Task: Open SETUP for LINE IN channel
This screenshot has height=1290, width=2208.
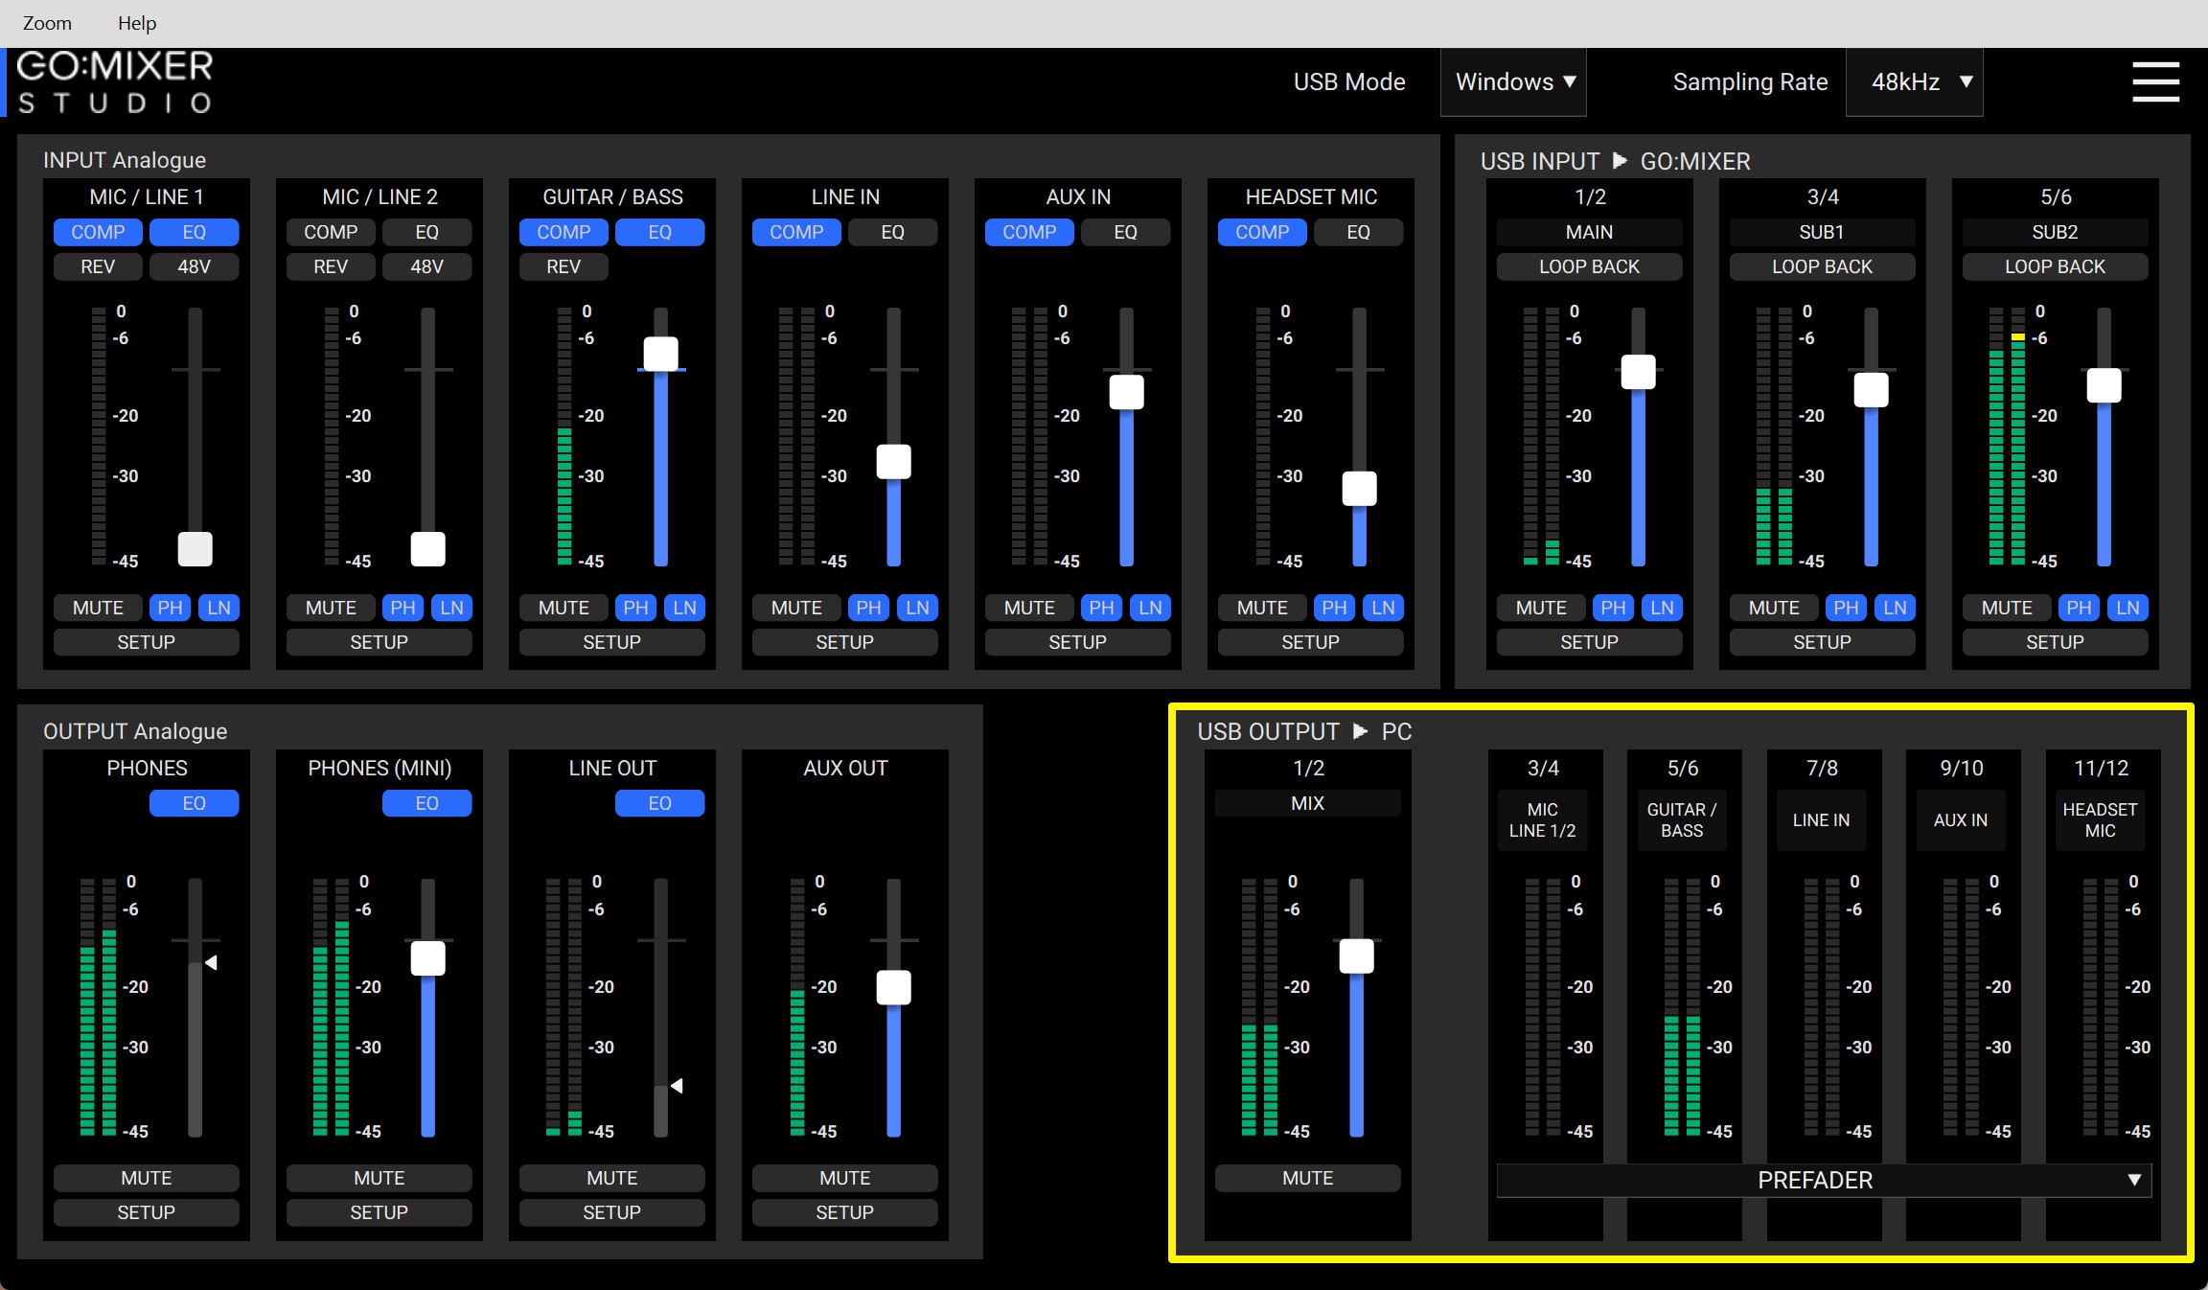Action: tap(844, 642)
